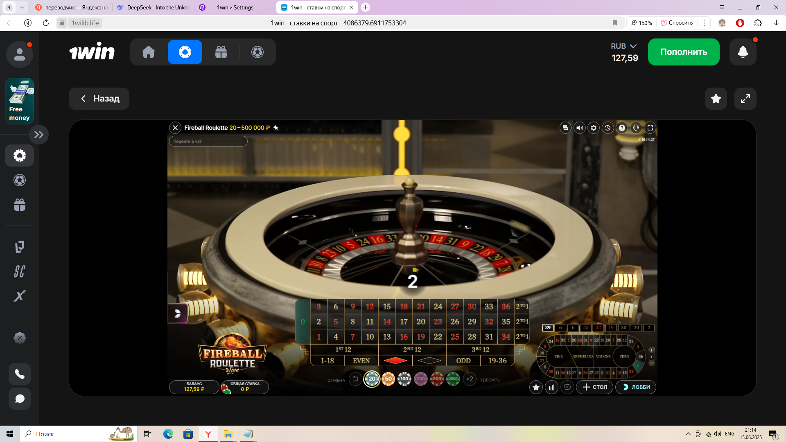Mute the roulette game sound
The image size is (786, 442).
[580, 128]
